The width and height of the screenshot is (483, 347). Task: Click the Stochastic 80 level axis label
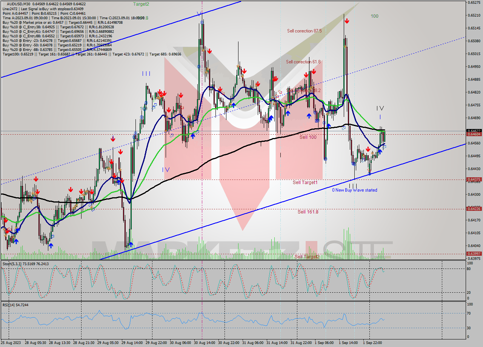(x=468, y=269)
